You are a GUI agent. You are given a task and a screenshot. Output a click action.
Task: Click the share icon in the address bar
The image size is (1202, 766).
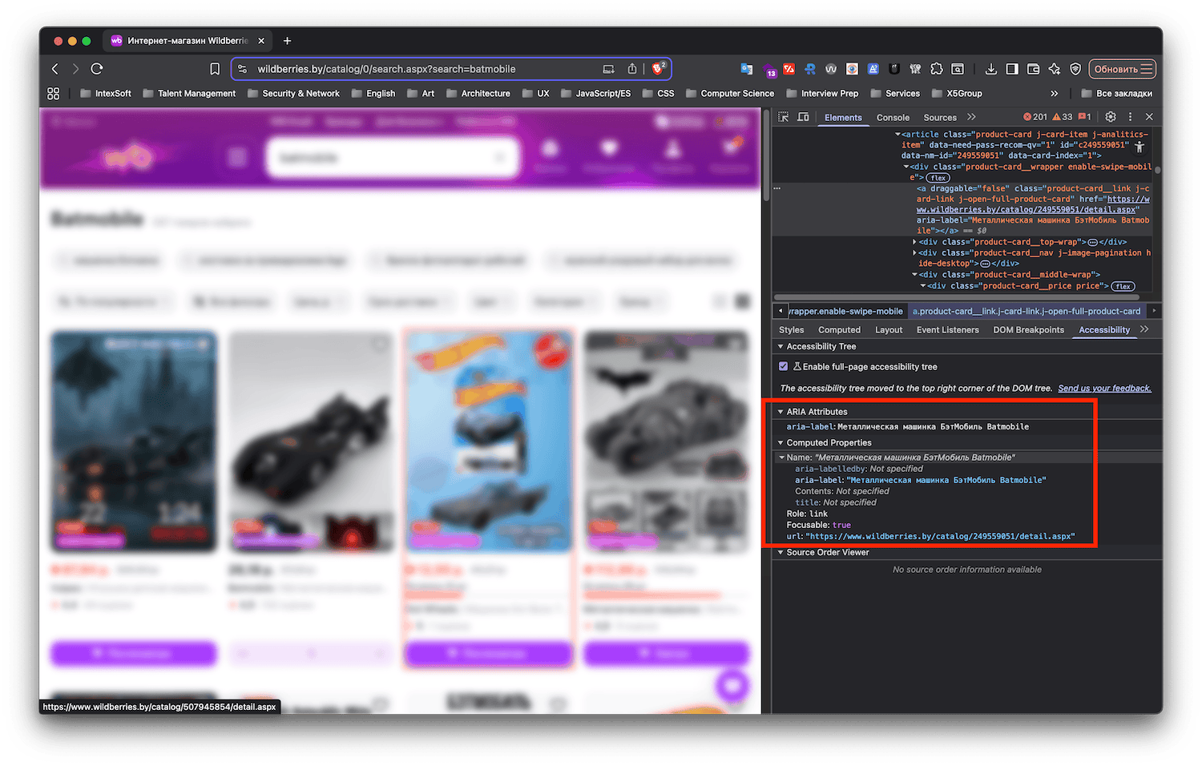click(x=632, y=69)
